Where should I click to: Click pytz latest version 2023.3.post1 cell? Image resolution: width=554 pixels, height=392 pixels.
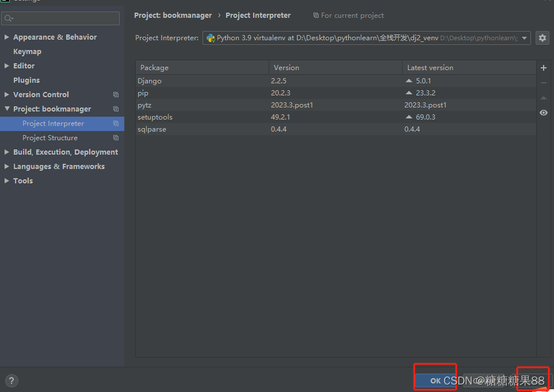click(425, 105)
